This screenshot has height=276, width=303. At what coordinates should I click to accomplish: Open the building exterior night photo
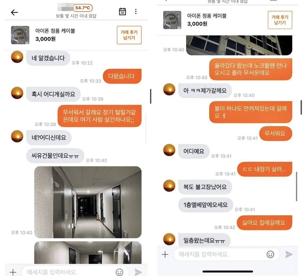pos(239,45)
